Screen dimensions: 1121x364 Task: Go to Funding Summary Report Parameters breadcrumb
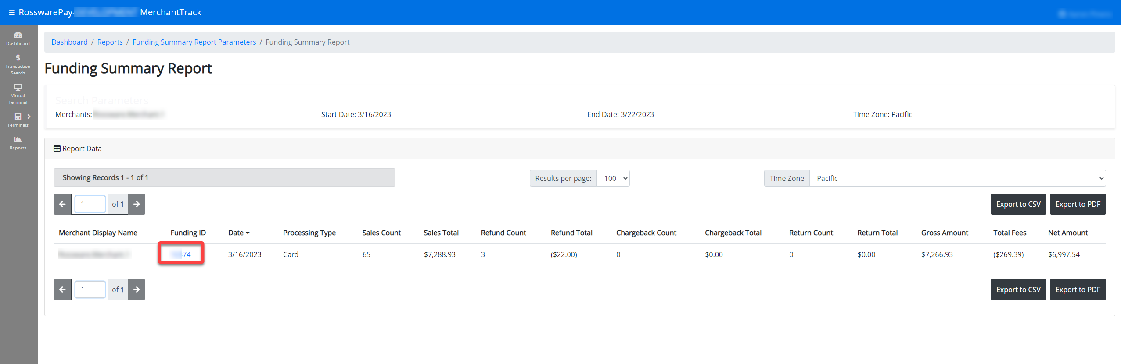194,42
